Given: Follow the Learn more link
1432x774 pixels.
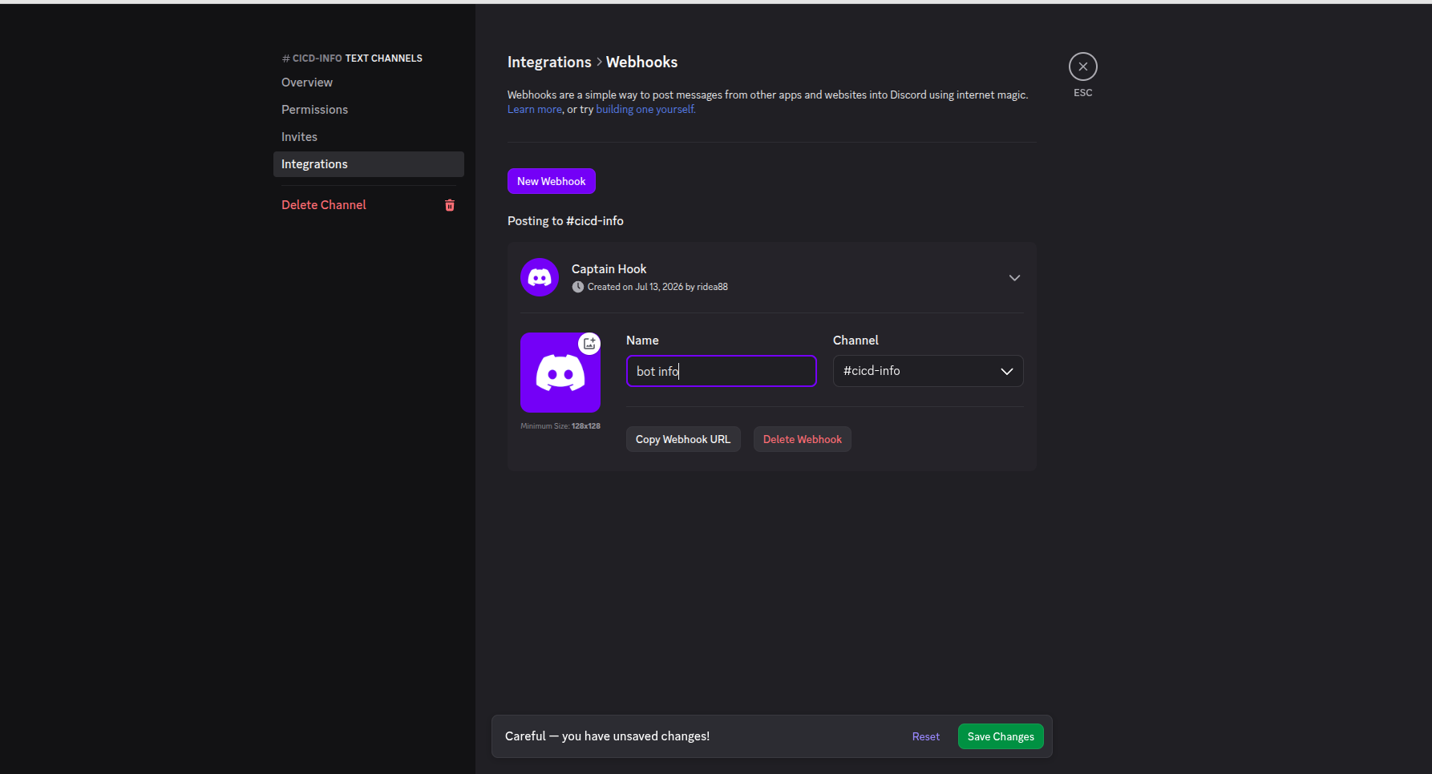Looking at the screenshot, I should coord(535,110).
